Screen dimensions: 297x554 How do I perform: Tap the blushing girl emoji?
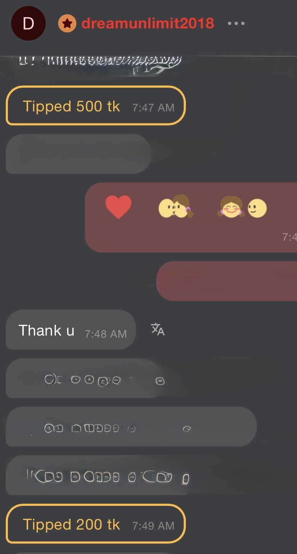coord(231,207)
